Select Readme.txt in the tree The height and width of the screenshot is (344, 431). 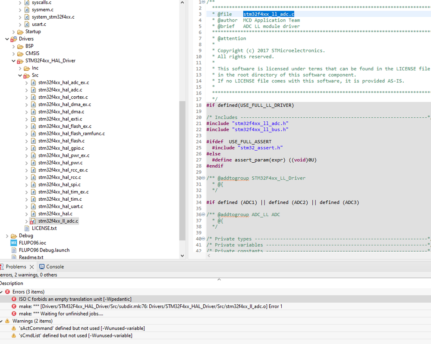point(31,257)
